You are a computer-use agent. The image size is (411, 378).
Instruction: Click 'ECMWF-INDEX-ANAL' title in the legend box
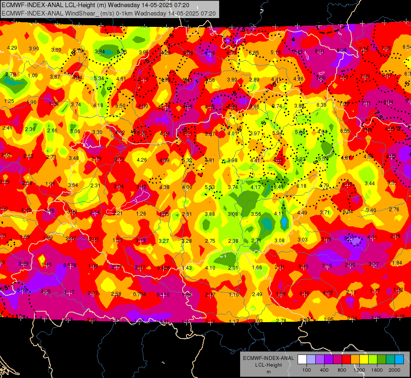click(x=268, y=358)
